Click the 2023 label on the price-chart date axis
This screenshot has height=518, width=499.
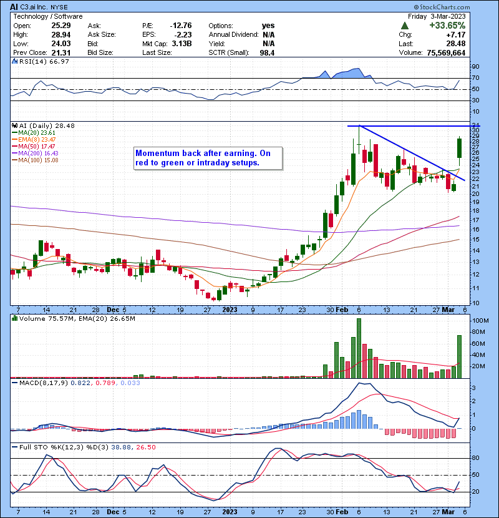pyautogui.click(x=230, y=310)
